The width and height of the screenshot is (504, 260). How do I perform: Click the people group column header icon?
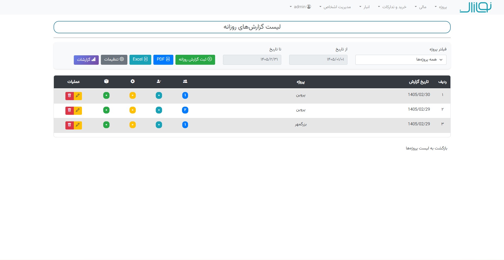click(x=185, y=82)
